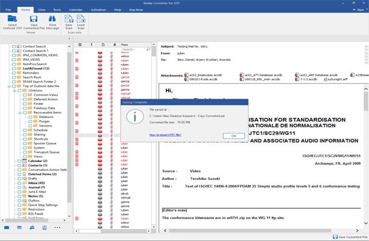Switch to the Activation ribbon tab
Image resolution: width=369 pixels, height=241 pixels.
pyautogui.click(x=98, y=10)
